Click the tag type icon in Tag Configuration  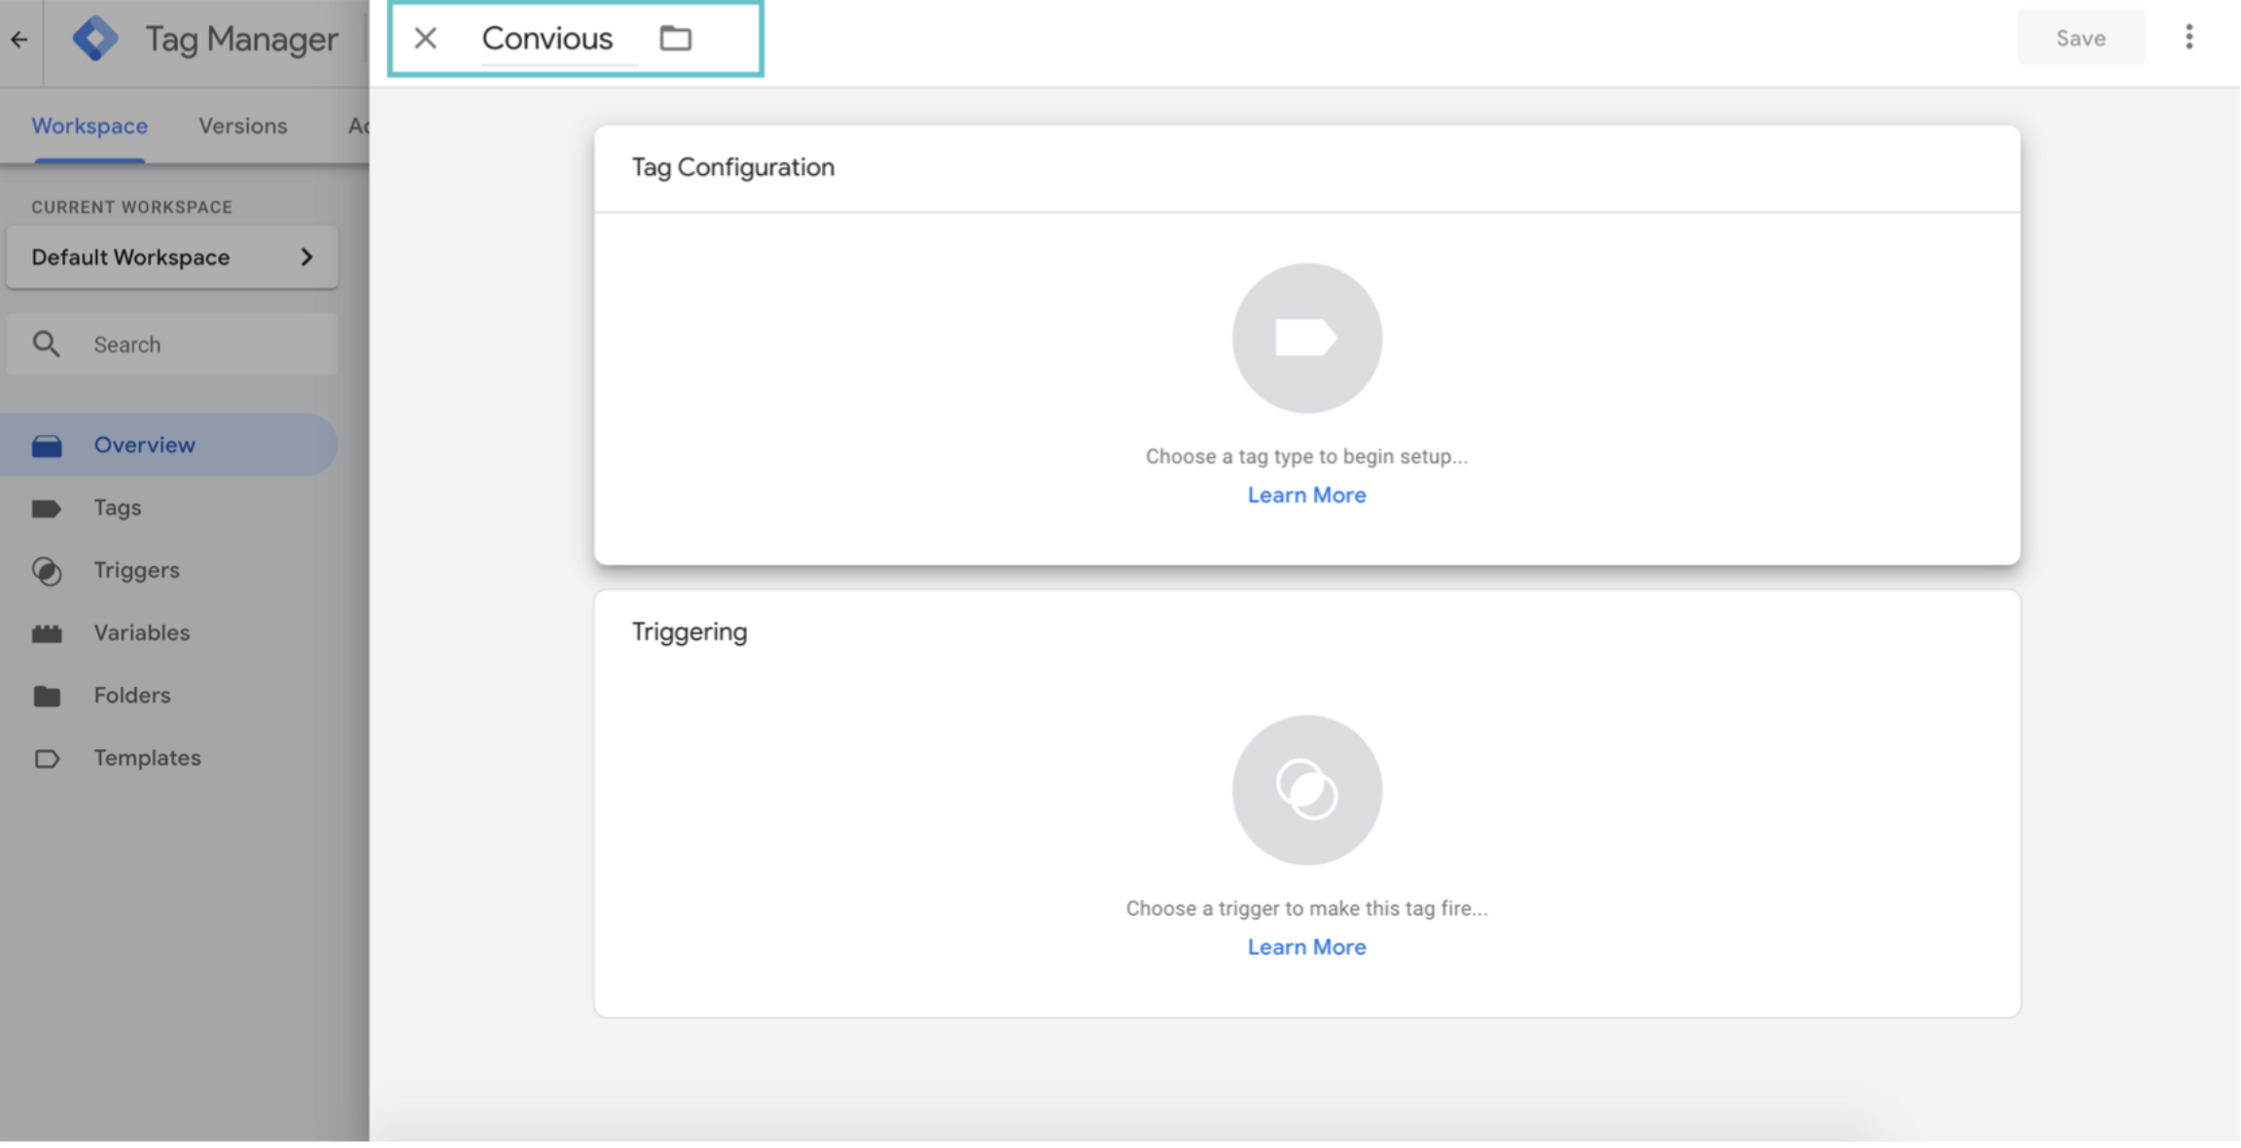point(1306,339)
